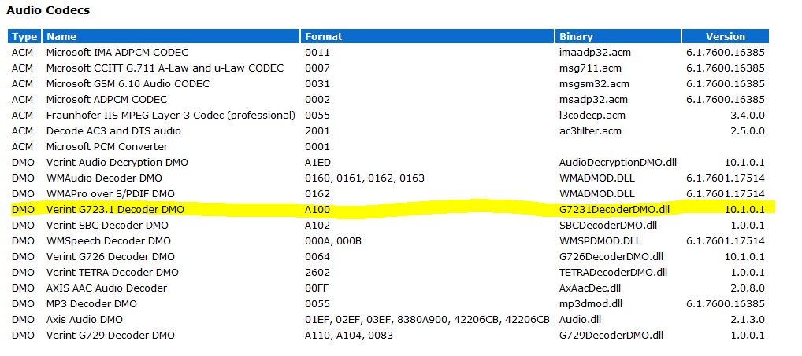The image size is (802, 356).
Task: Click the Audio Codecs section heading
Action: click(48, 10)
